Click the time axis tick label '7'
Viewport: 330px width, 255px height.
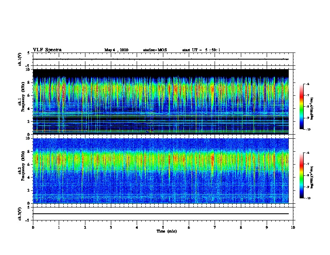pos(215,227)
